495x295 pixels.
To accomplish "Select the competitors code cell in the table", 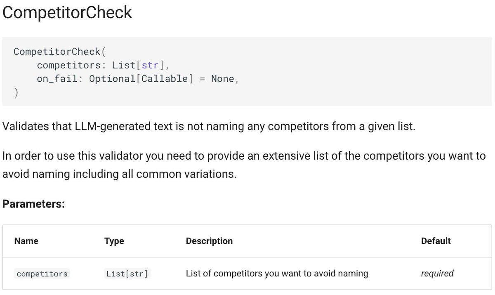I will 42,274.
